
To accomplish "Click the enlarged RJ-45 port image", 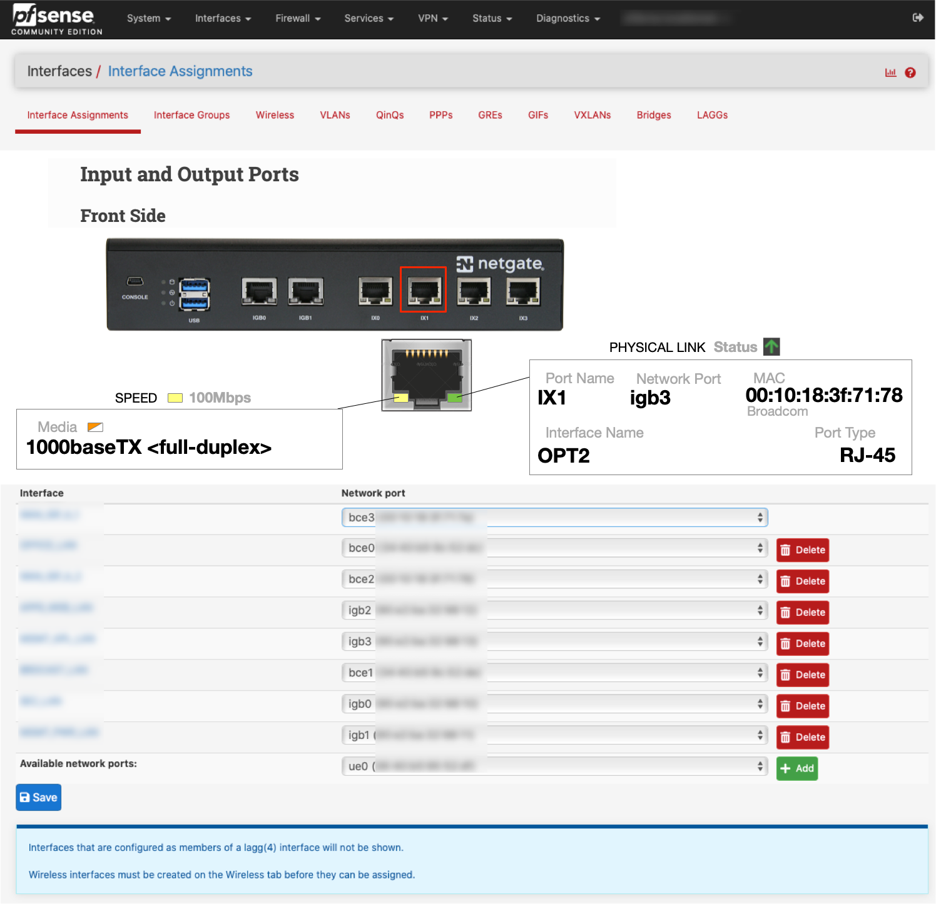I will [427, 375].
